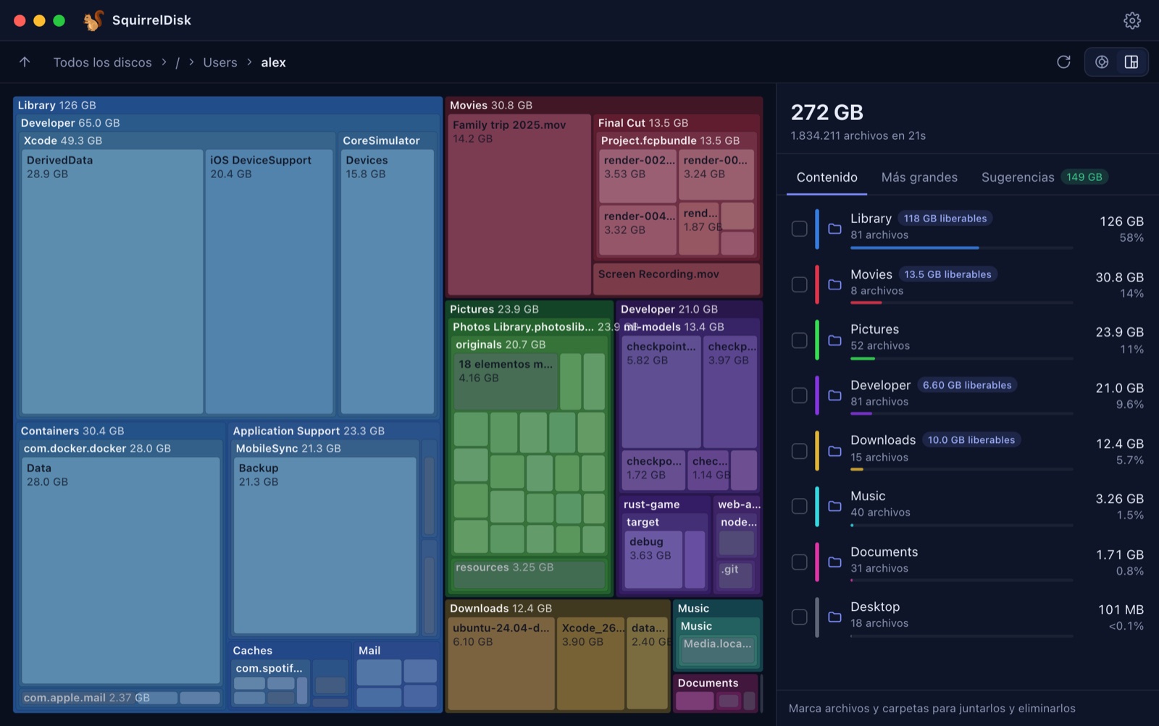Viewport: 1159px width, 726px height.
Task: Navigate to root slash breadcrumb
Action: (177, 62)
